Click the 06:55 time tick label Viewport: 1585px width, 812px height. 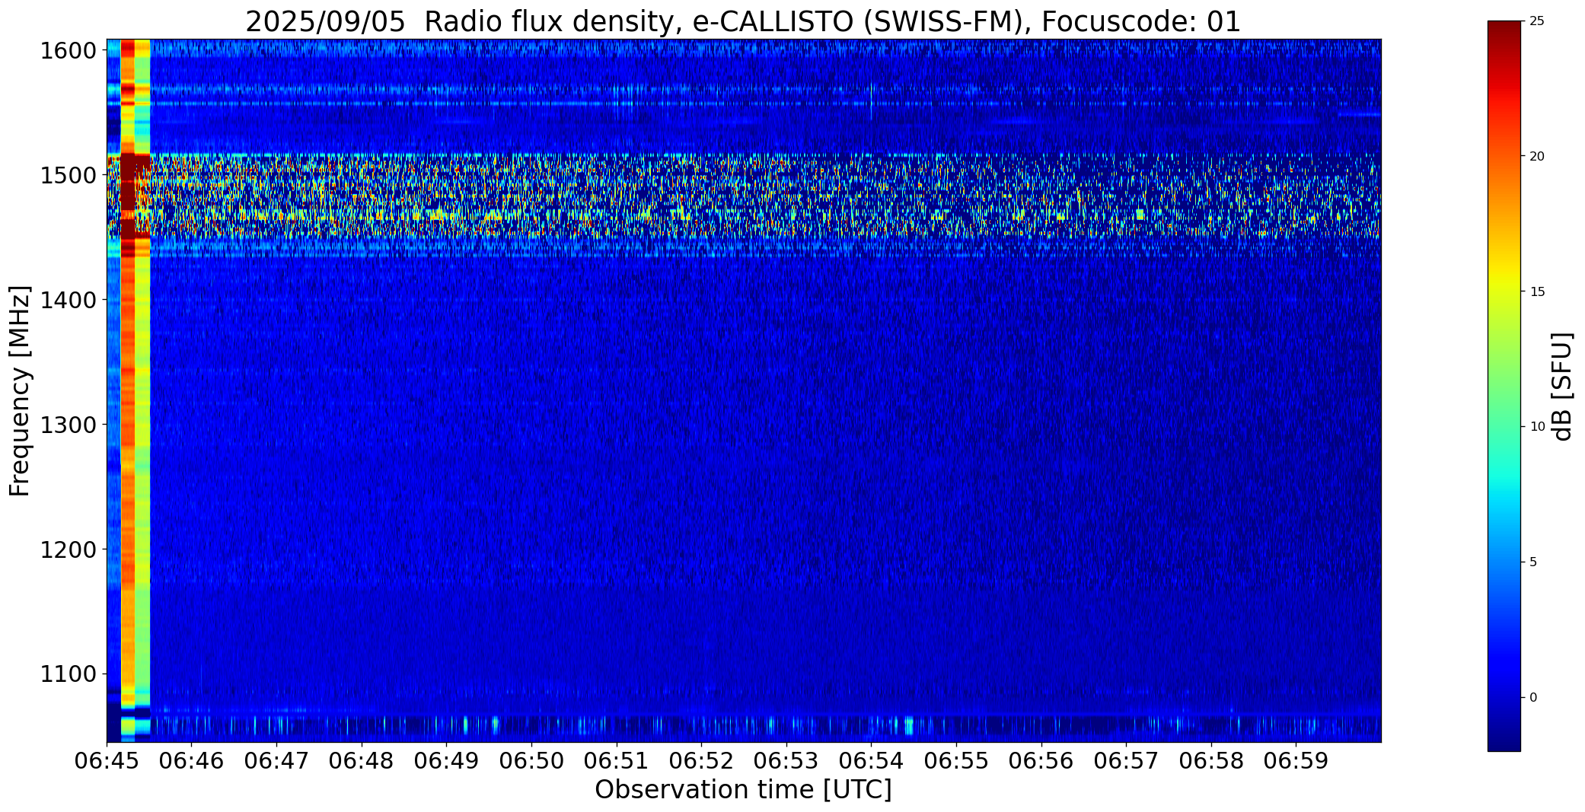[x=956, y=760]
